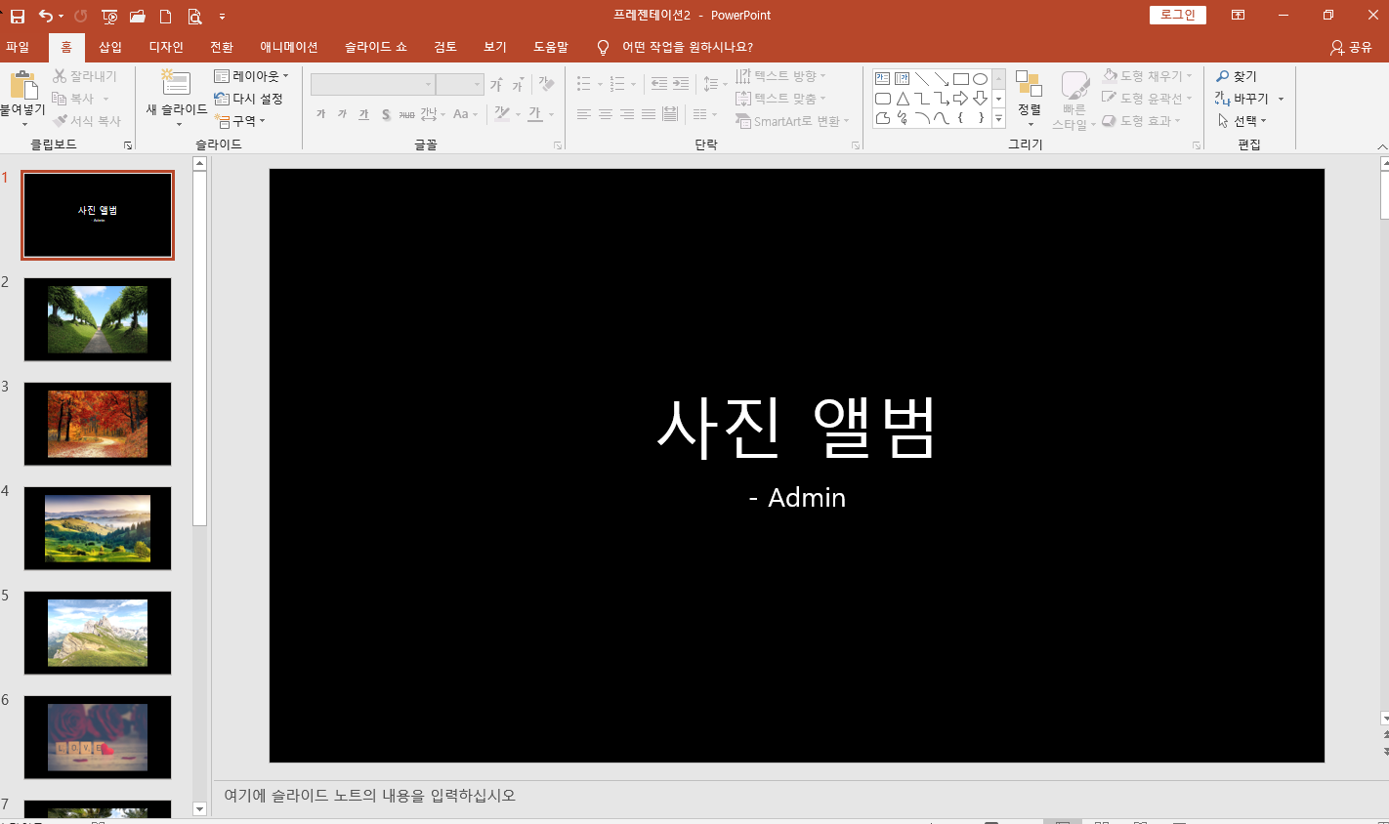Select slide 5 mountain thumbnail
Screen dimensions: 1389x824
98,633
